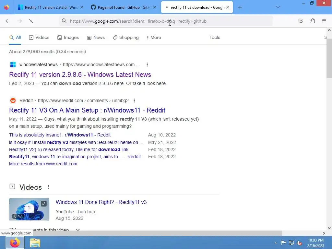Screen dimensions: 332x249
Task: Open the Save to Pocket icon
Action: point(301,21)
